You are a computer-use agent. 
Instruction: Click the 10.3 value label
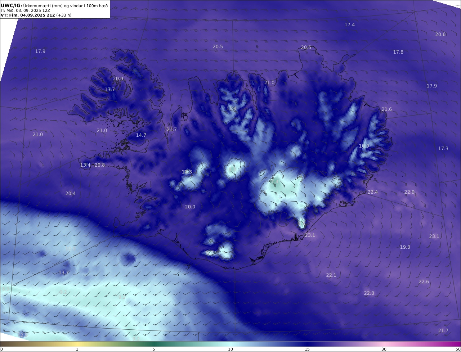coord(187,172)
